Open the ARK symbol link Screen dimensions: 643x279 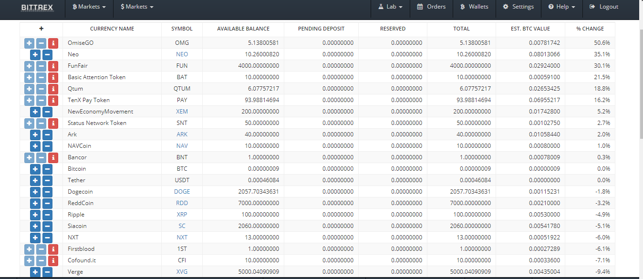182,134
